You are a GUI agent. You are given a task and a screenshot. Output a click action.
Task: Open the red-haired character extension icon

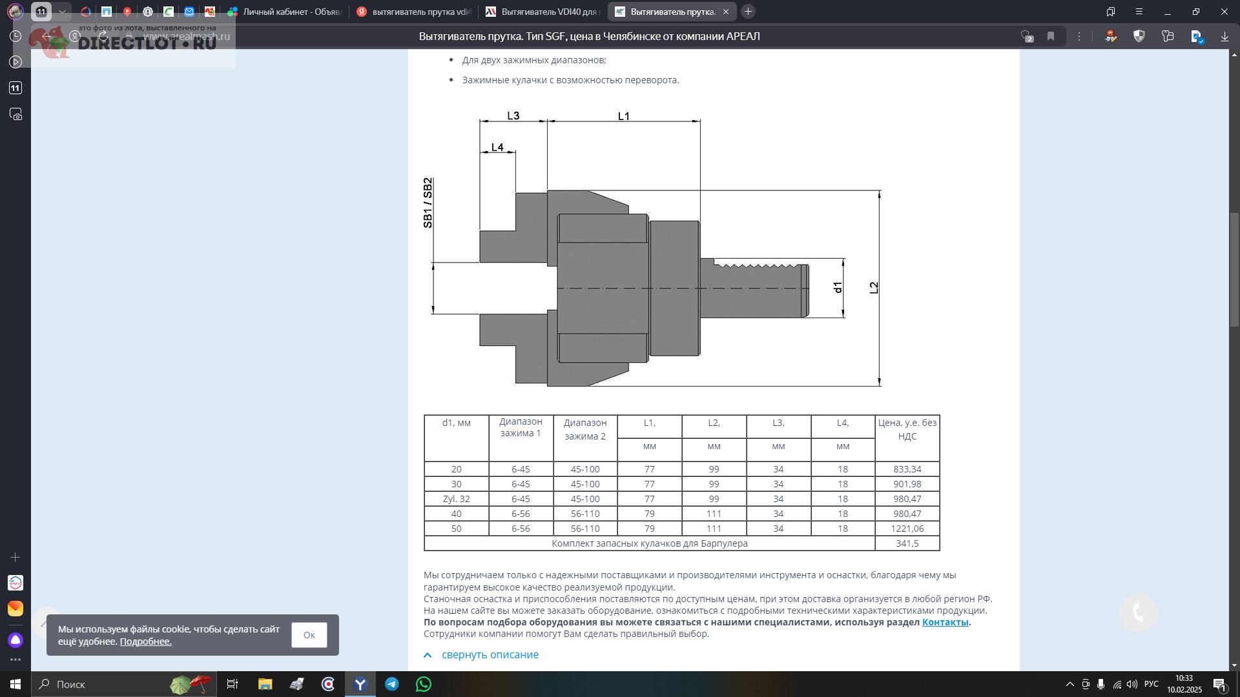coord(1111,36)
